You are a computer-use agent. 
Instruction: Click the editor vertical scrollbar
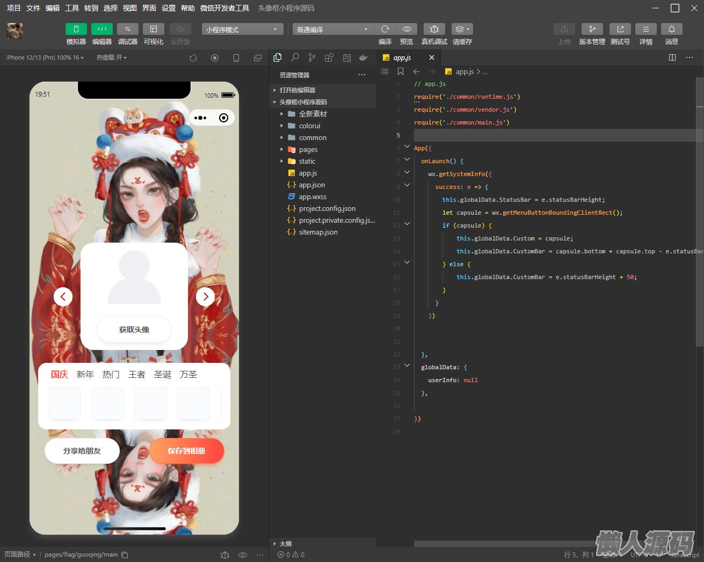pos(699,215)
